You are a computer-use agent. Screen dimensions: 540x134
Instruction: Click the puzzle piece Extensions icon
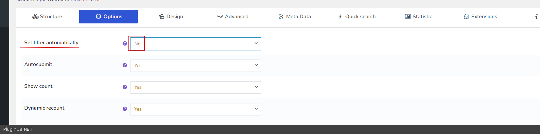[466, 17]
